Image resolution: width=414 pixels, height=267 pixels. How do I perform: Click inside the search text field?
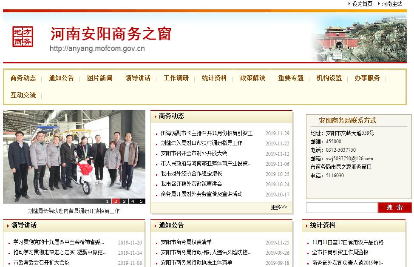(341, 207)
